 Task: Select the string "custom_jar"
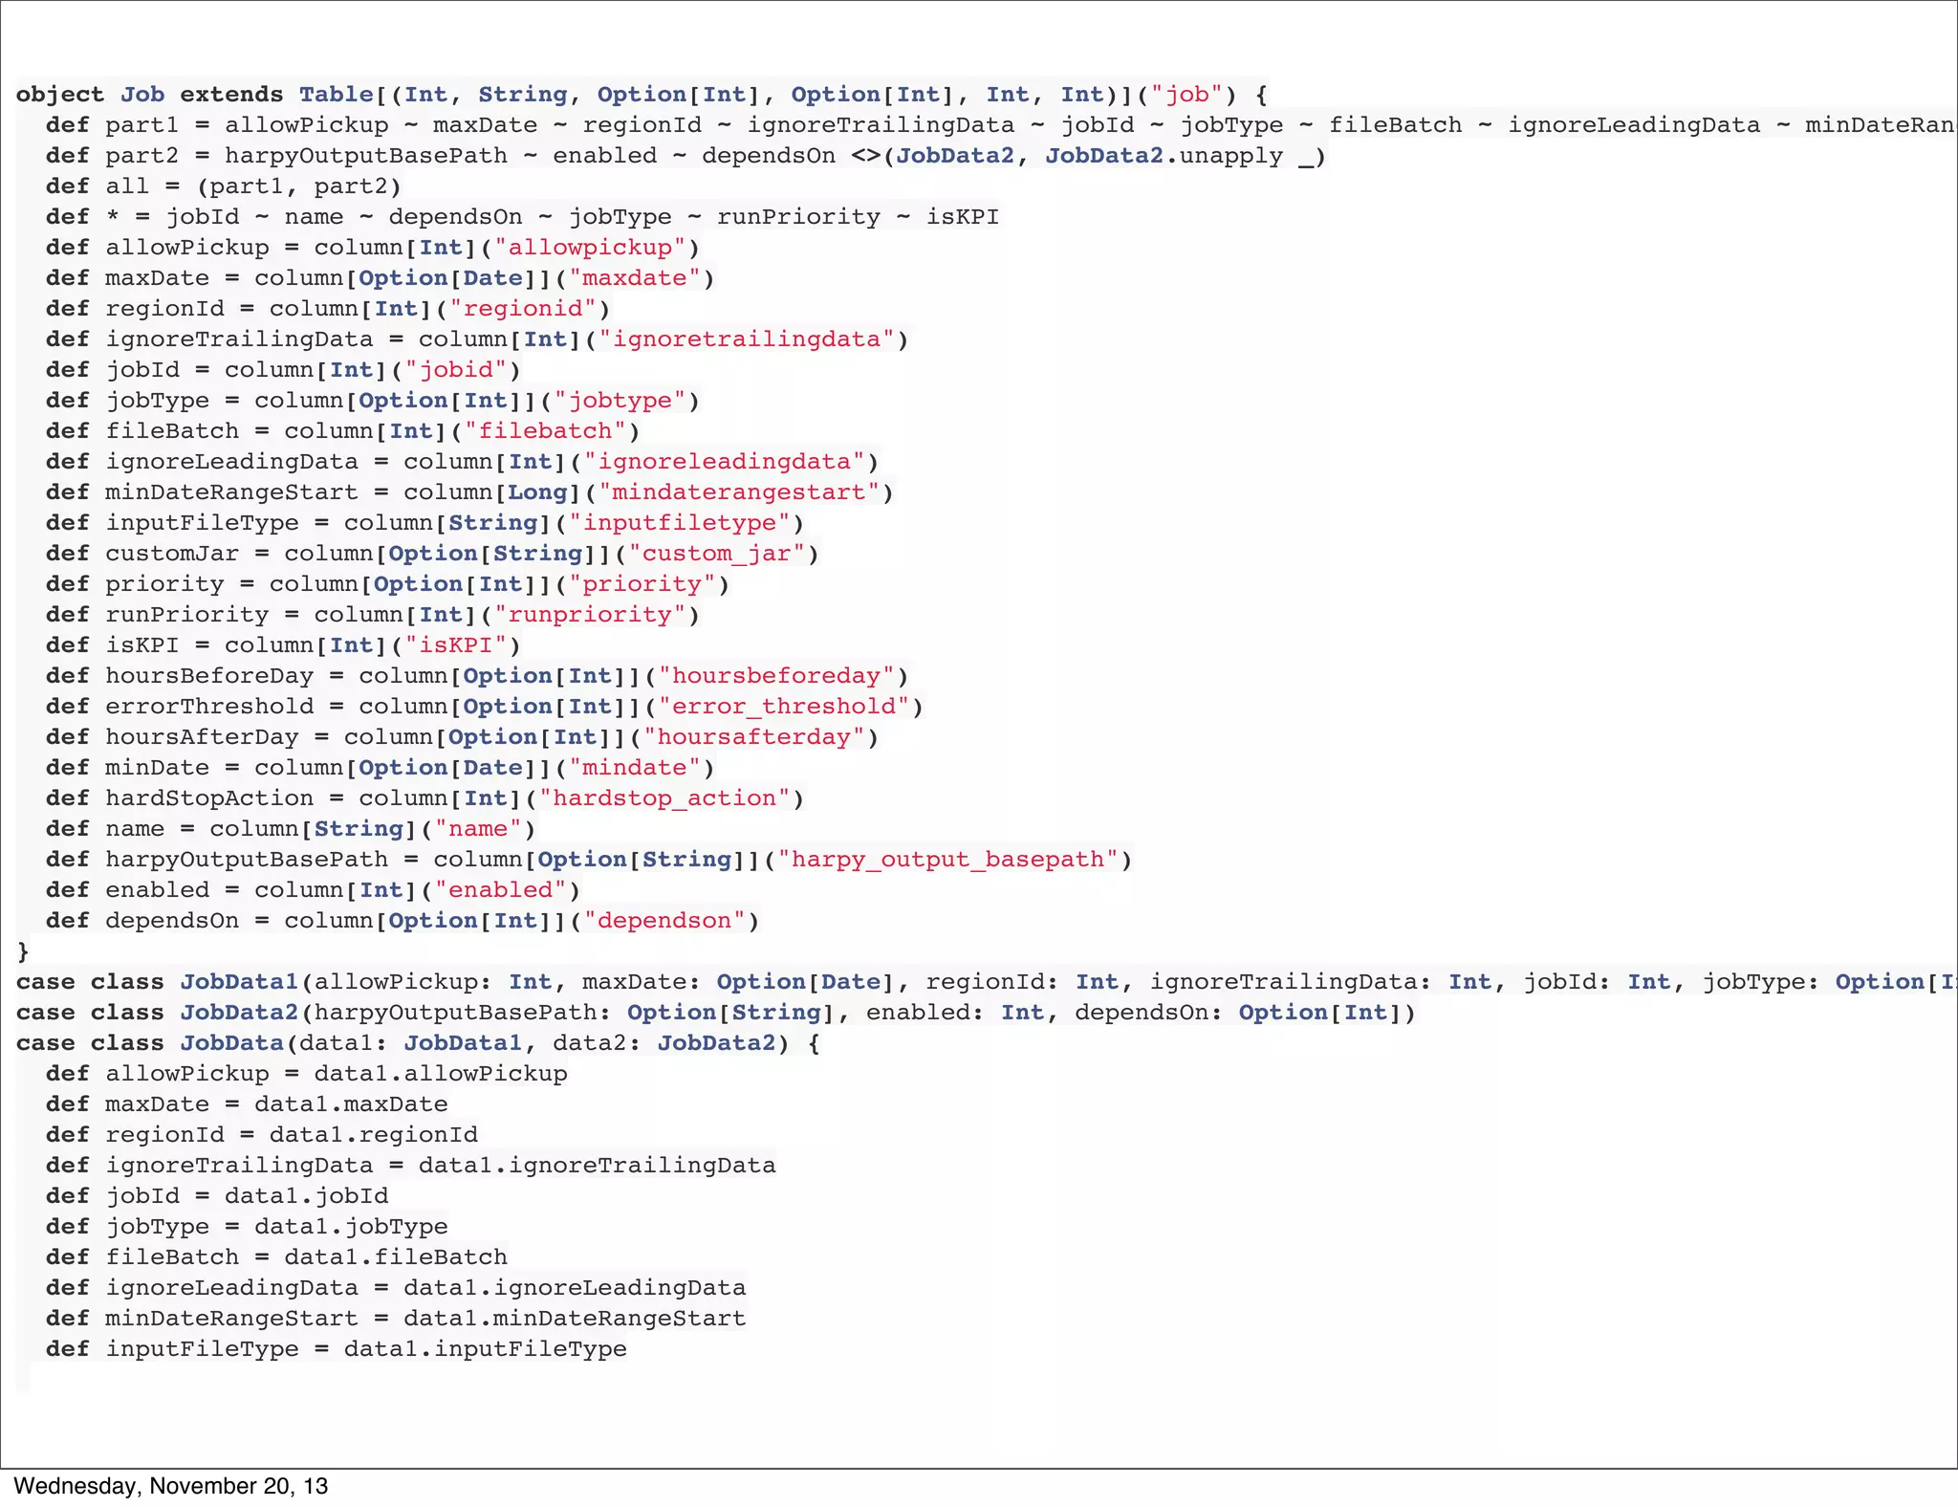click(x=717, y=554)
